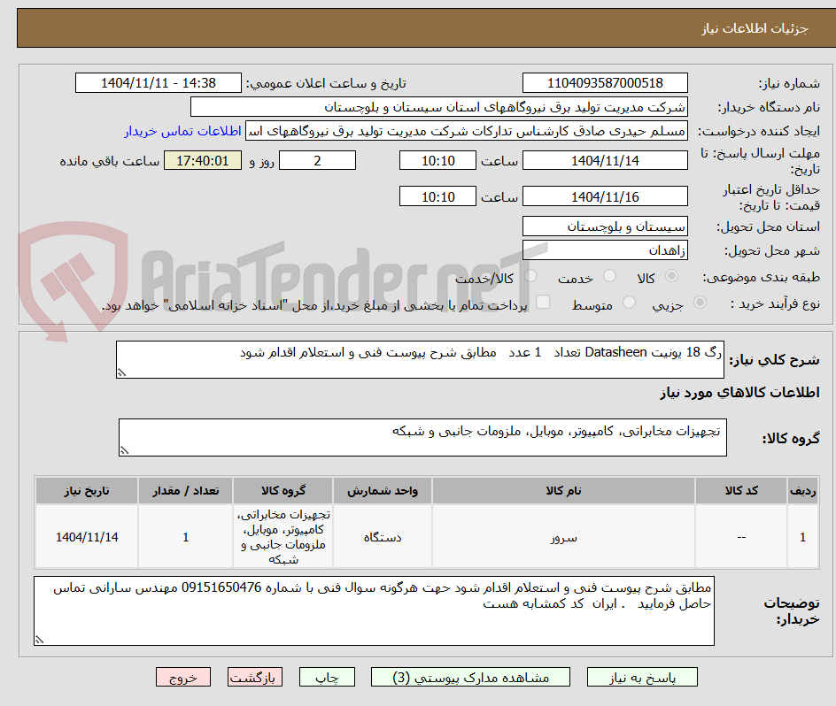
Task: Click the نام کالا column header
Action: pos(563,491)
